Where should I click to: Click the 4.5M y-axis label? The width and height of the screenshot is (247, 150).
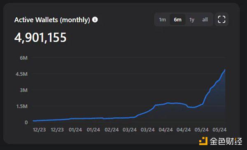tap(21, 74)
